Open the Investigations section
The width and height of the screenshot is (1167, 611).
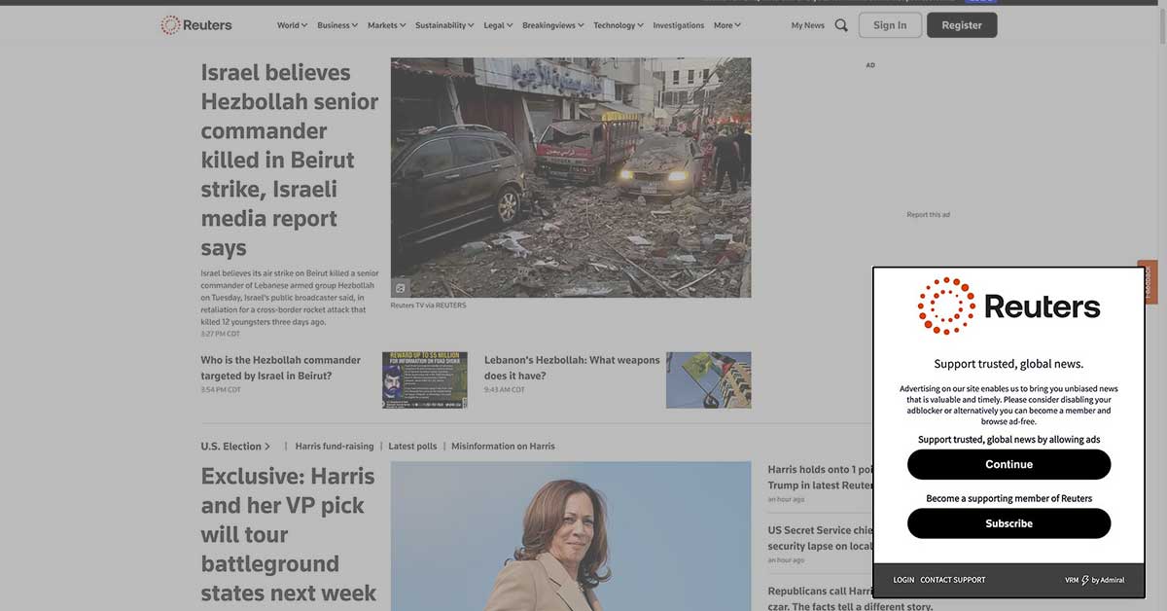pyautogui.click(x=678, y=25)
